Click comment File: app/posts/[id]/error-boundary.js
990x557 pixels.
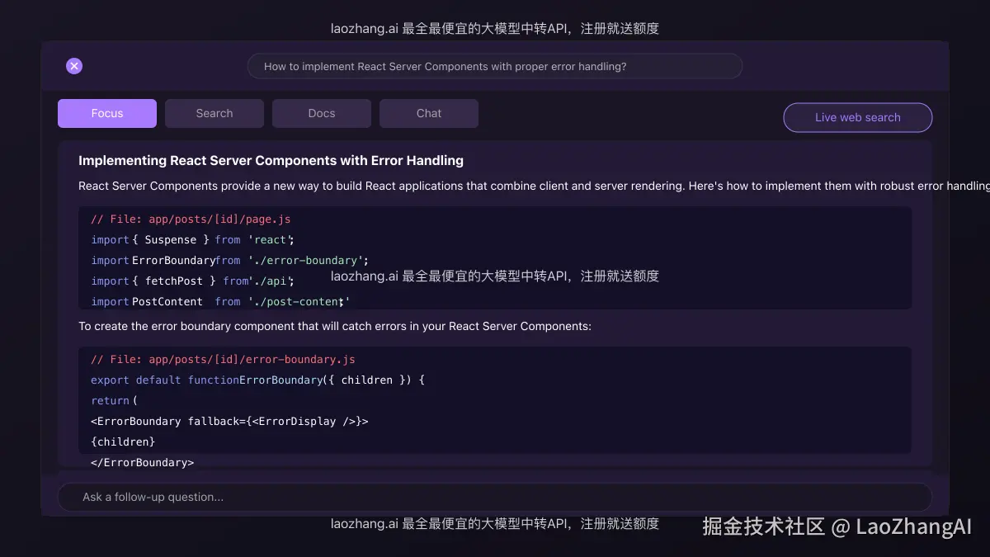(223, 360)
